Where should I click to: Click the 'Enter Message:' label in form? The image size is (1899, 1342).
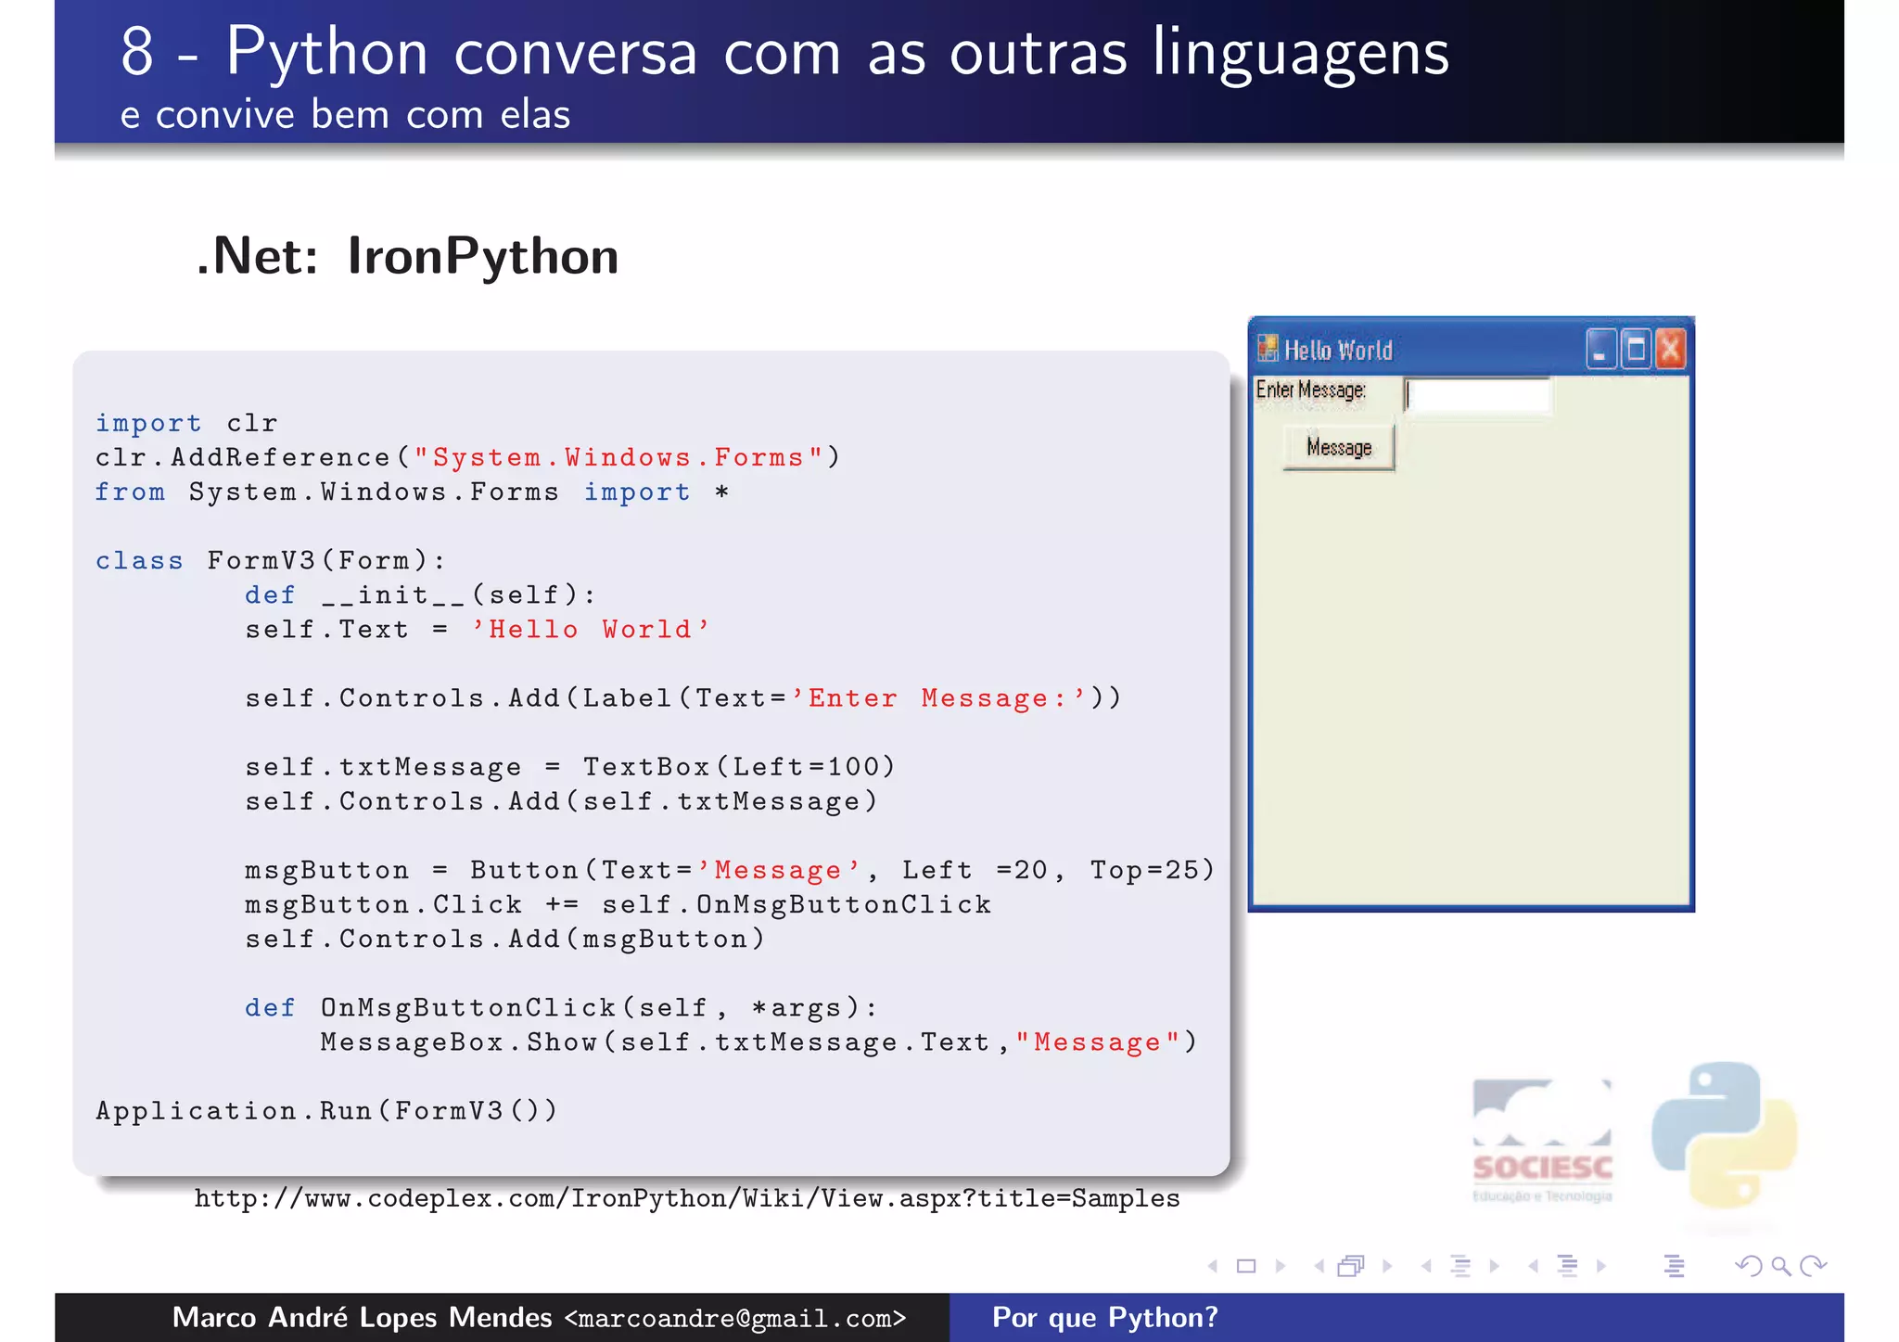coord(1310,390)
